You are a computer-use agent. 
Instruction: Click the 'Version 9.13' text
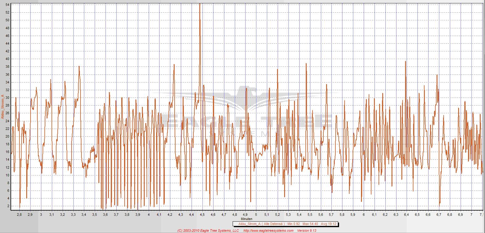click(307, 231)
